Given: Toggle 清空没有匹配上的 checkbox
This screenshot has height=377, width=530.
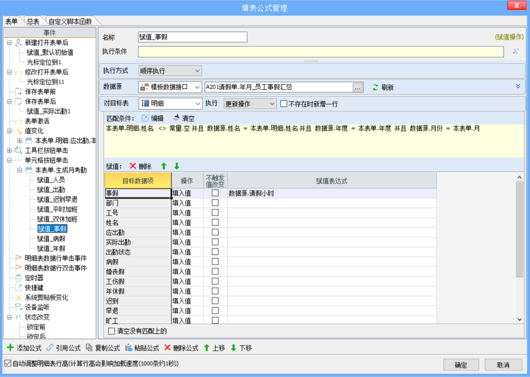Looking at the screenshot, I should [111, 331].
